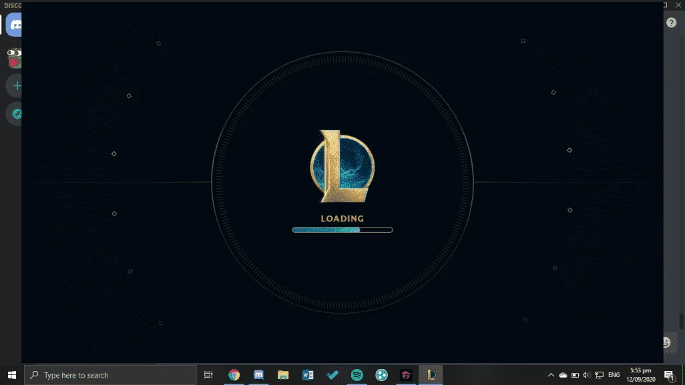This screenshot has height=385, width=685.
Task: Click the League of Legends logo emblem
Action: tap(342, 166)
